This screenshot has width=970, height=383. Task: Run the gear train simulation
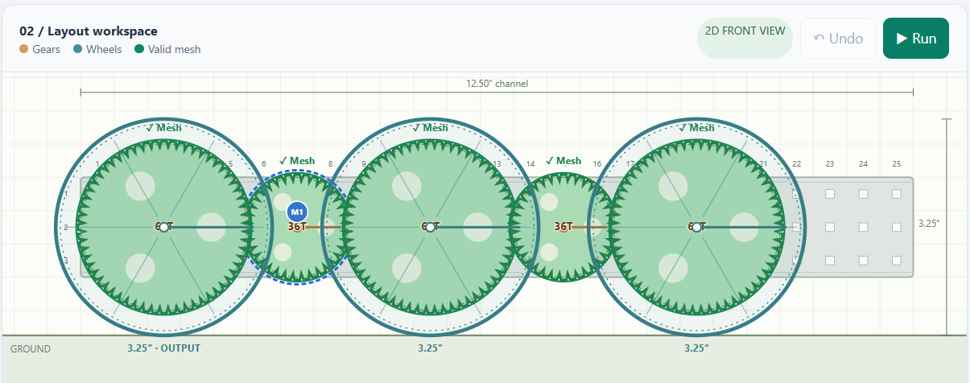click(x=915, y=38)
